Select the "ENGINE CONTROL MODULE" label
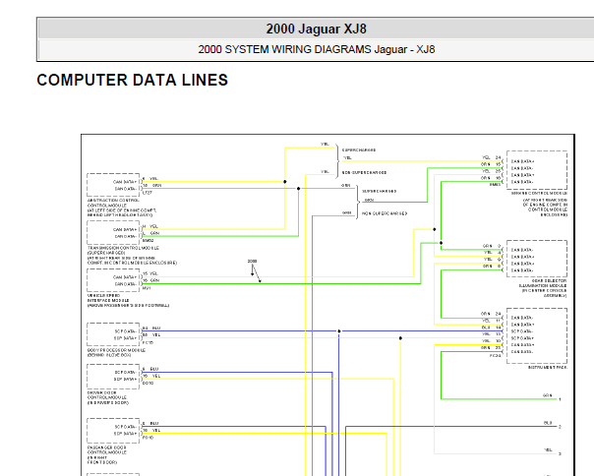 (x=539, y=194)
